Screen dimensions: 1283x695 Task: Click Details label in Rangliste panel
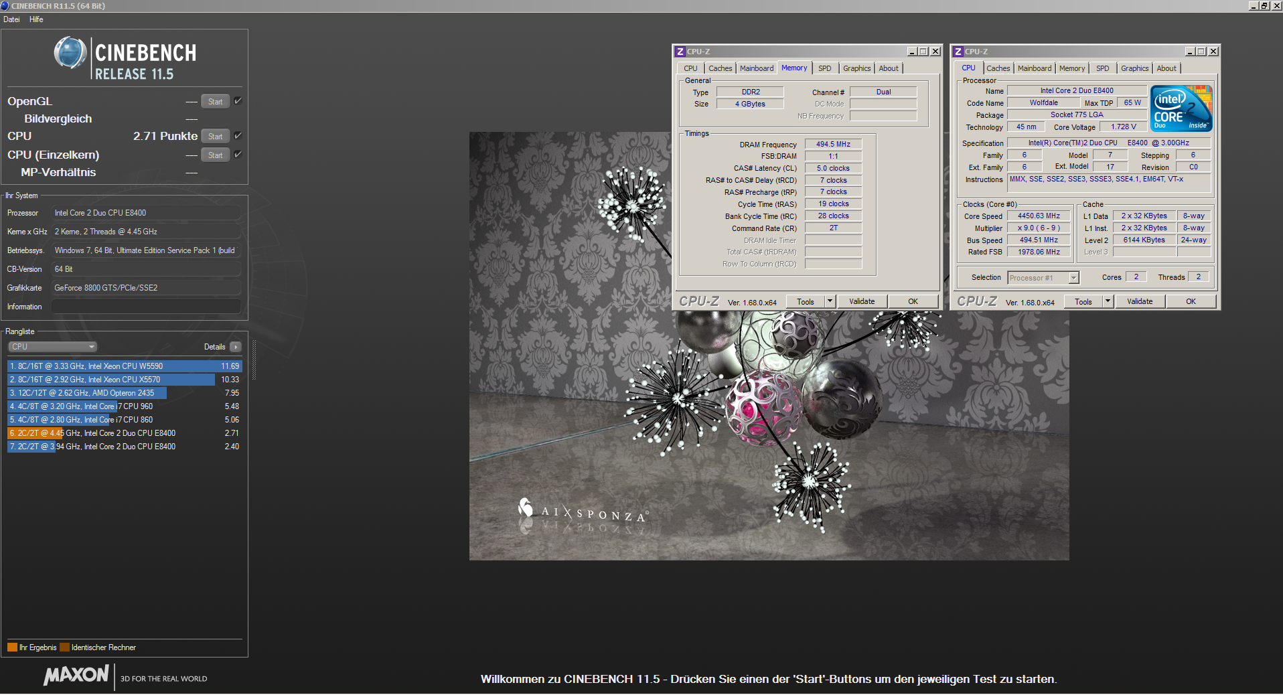[214, 347]
